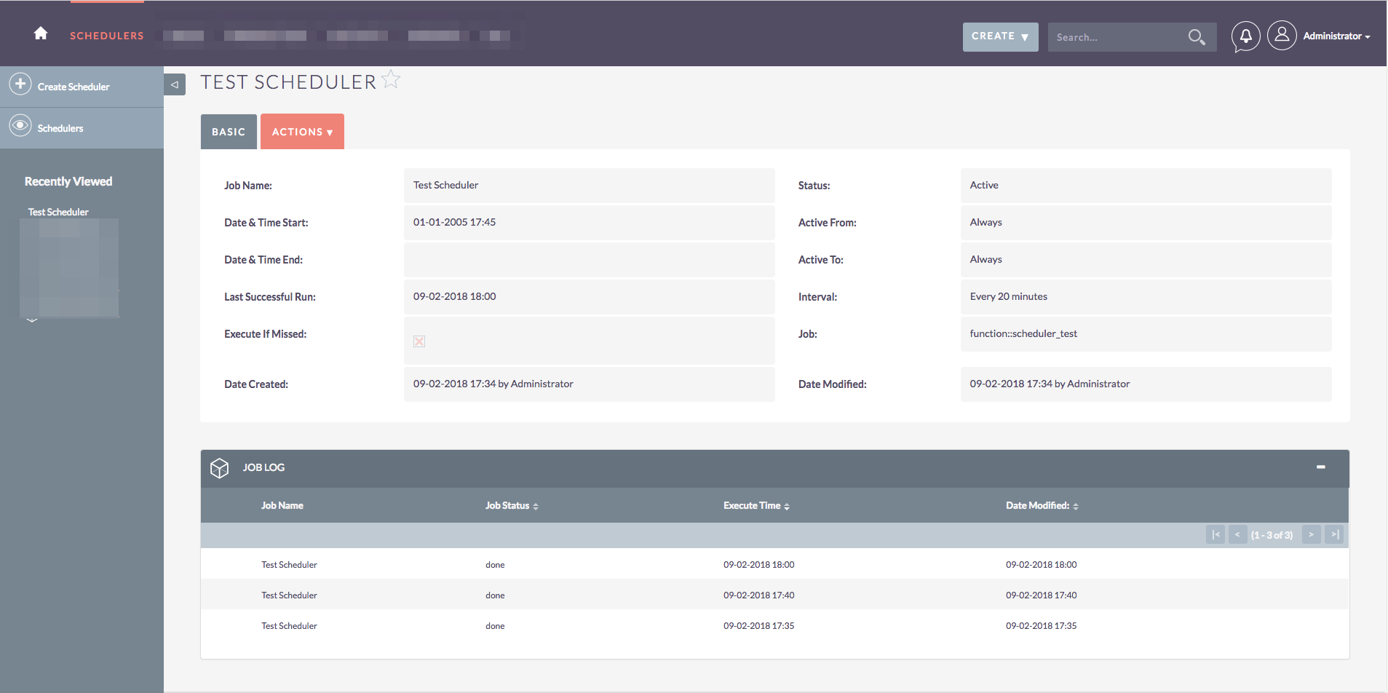The height and width of the screenshot is (693, 1388).
Task: Go to last page of Job Log
Action: click(x=1334, y=535)
